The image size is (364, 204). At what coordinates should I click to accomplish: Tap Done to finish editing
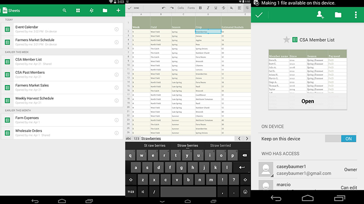(x=134, y=8)
